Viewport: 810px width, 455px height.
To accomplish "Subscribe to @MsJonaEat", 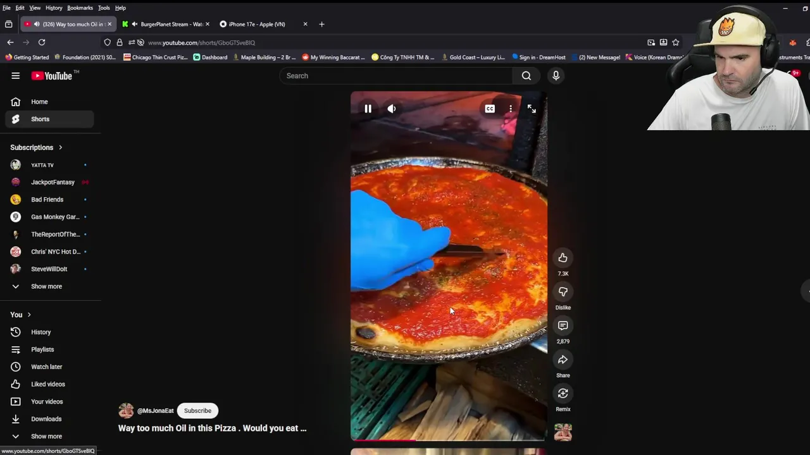I will point(197,411).
